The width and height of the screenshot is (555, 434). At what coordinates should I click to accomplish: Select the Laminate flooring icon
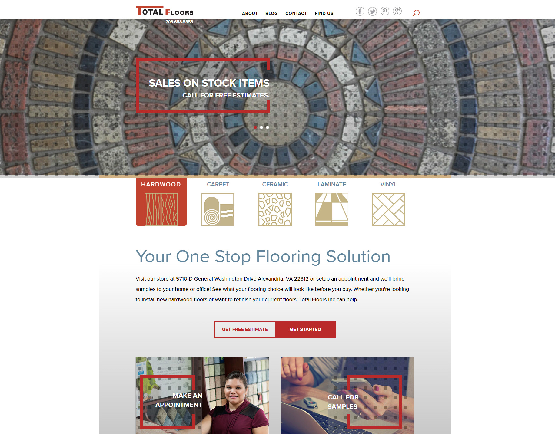pos(332,209)
